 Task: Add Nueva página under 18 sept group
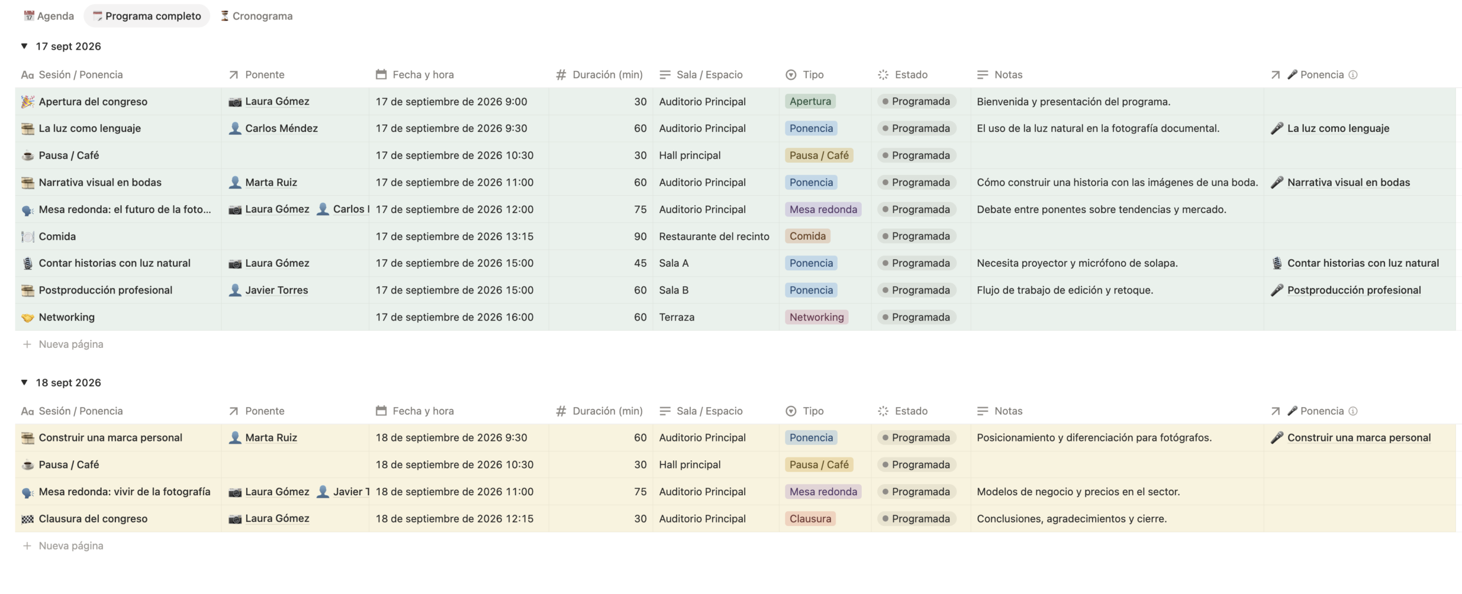click(x=63, y=546)
